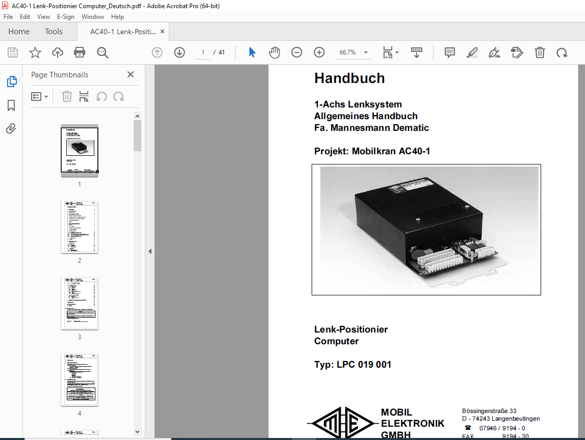Open the zoom level dropdown arrow
Viewport: 585px width, 440px height.
click(366, 52)
